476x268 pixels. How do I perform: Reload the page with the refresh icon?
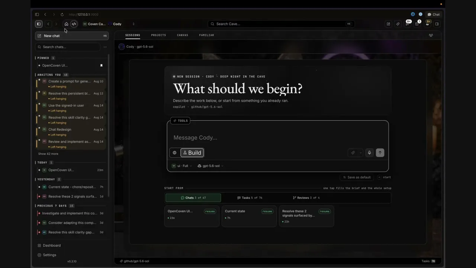(62, 15)
